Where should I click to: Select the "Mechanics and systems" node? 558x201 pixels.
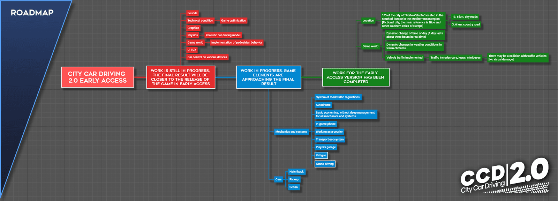[291, 132]
